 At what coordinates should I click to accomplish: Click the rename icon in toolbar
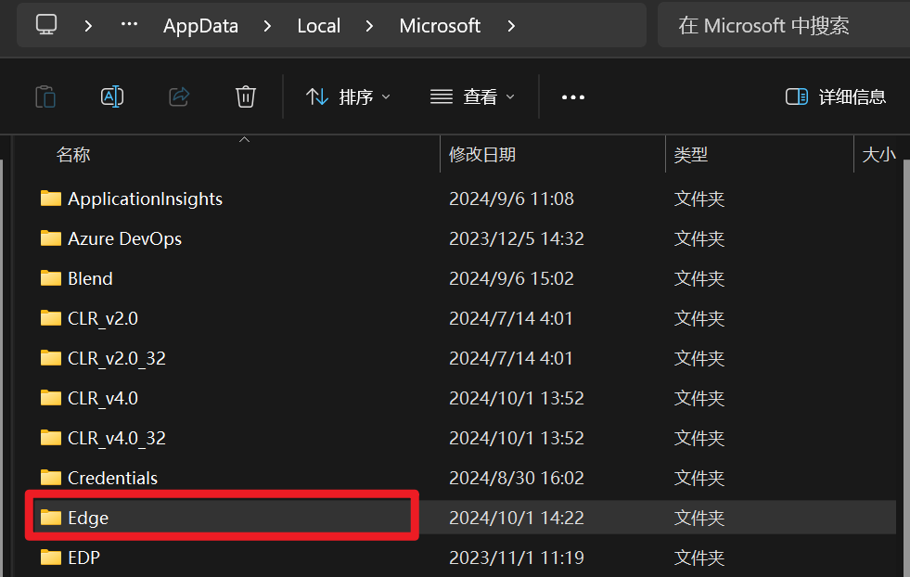click(x=112, y=96)
